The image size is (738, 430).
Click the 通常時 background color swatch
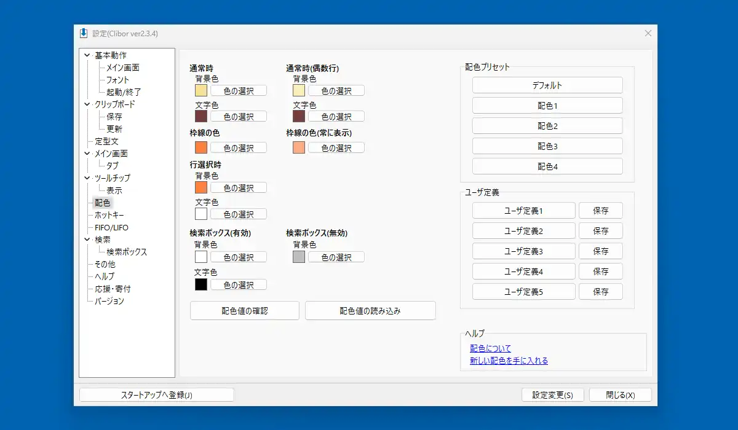point(201,90)
